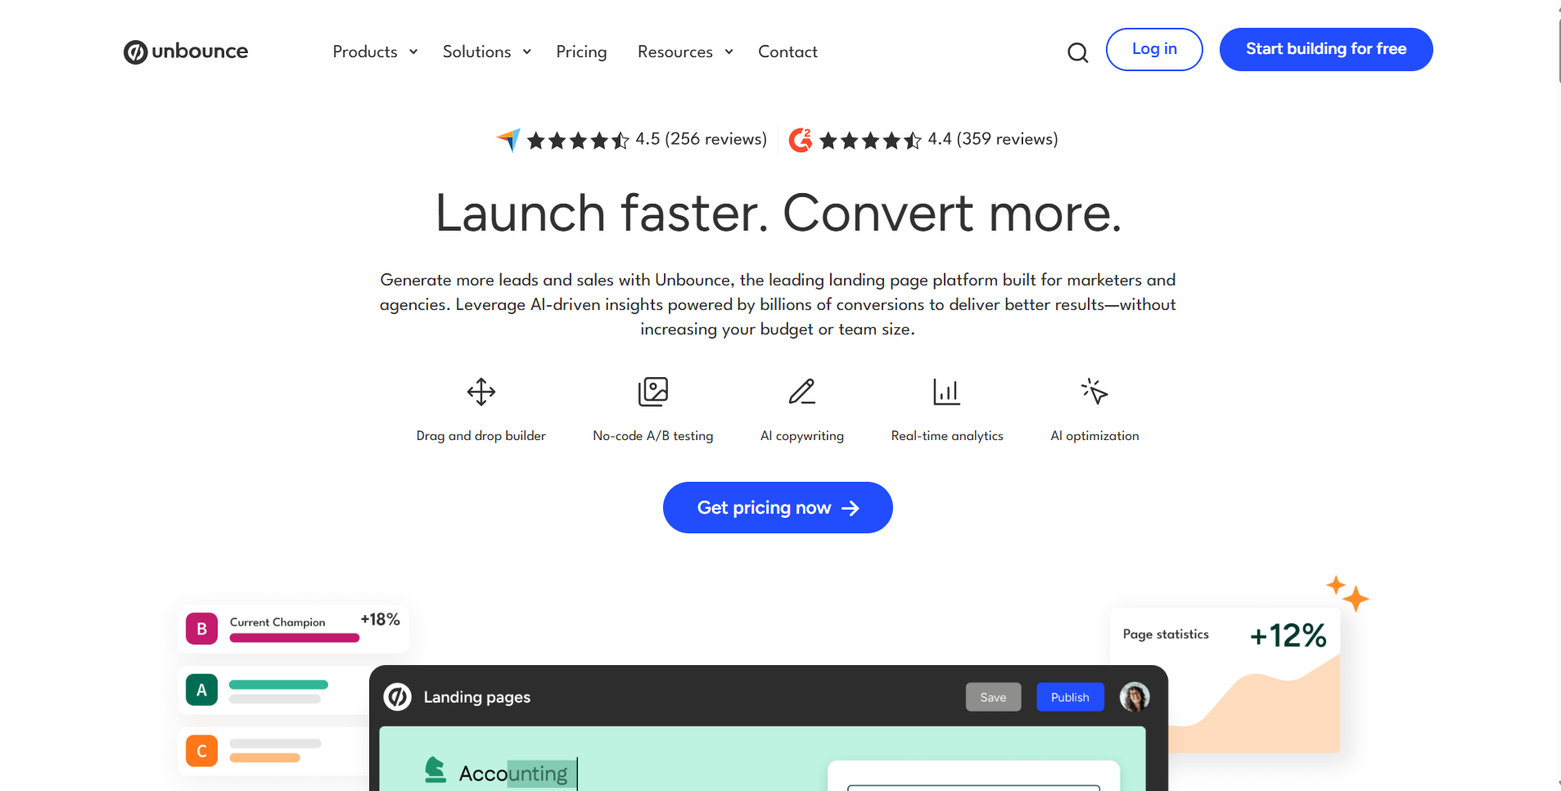Click the AI optimization cursor icon
The width and height of the screenshot is (1561, 791).
click(1094, 391)
